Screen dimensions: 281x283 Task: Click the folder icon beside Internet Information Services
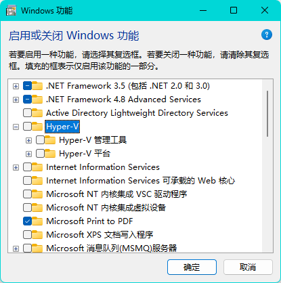tap(37, 167)
